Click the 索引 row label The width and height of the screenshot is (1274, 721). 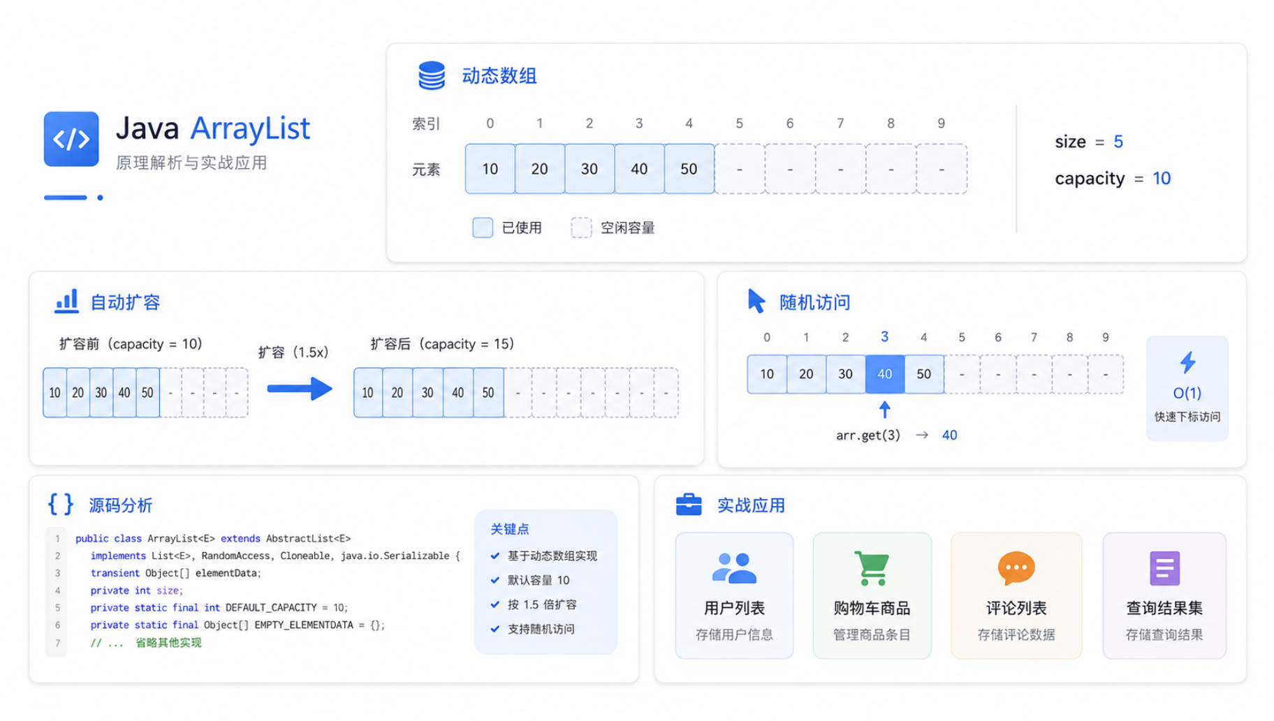426,124
